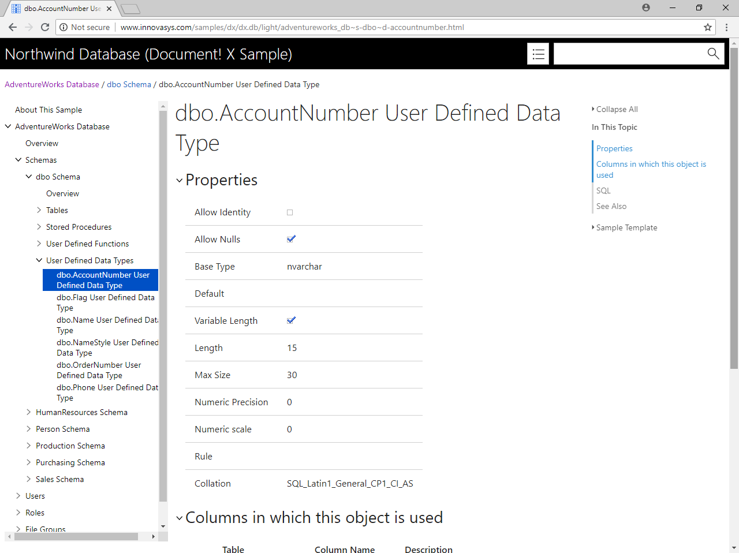Collapse the AdventureWorks Database tree node

8,126
